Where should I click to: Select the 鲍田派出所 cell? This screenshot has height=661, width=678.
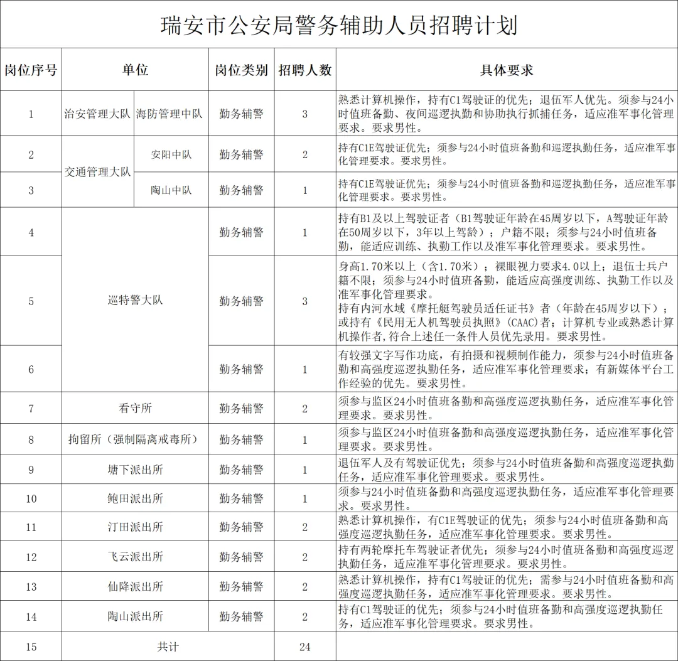135,498
